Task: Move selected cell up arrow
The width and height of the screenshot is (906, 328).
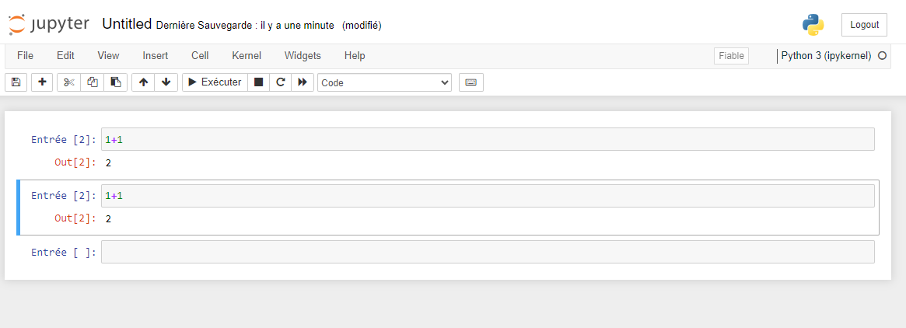Action: (x=143, y=82)
